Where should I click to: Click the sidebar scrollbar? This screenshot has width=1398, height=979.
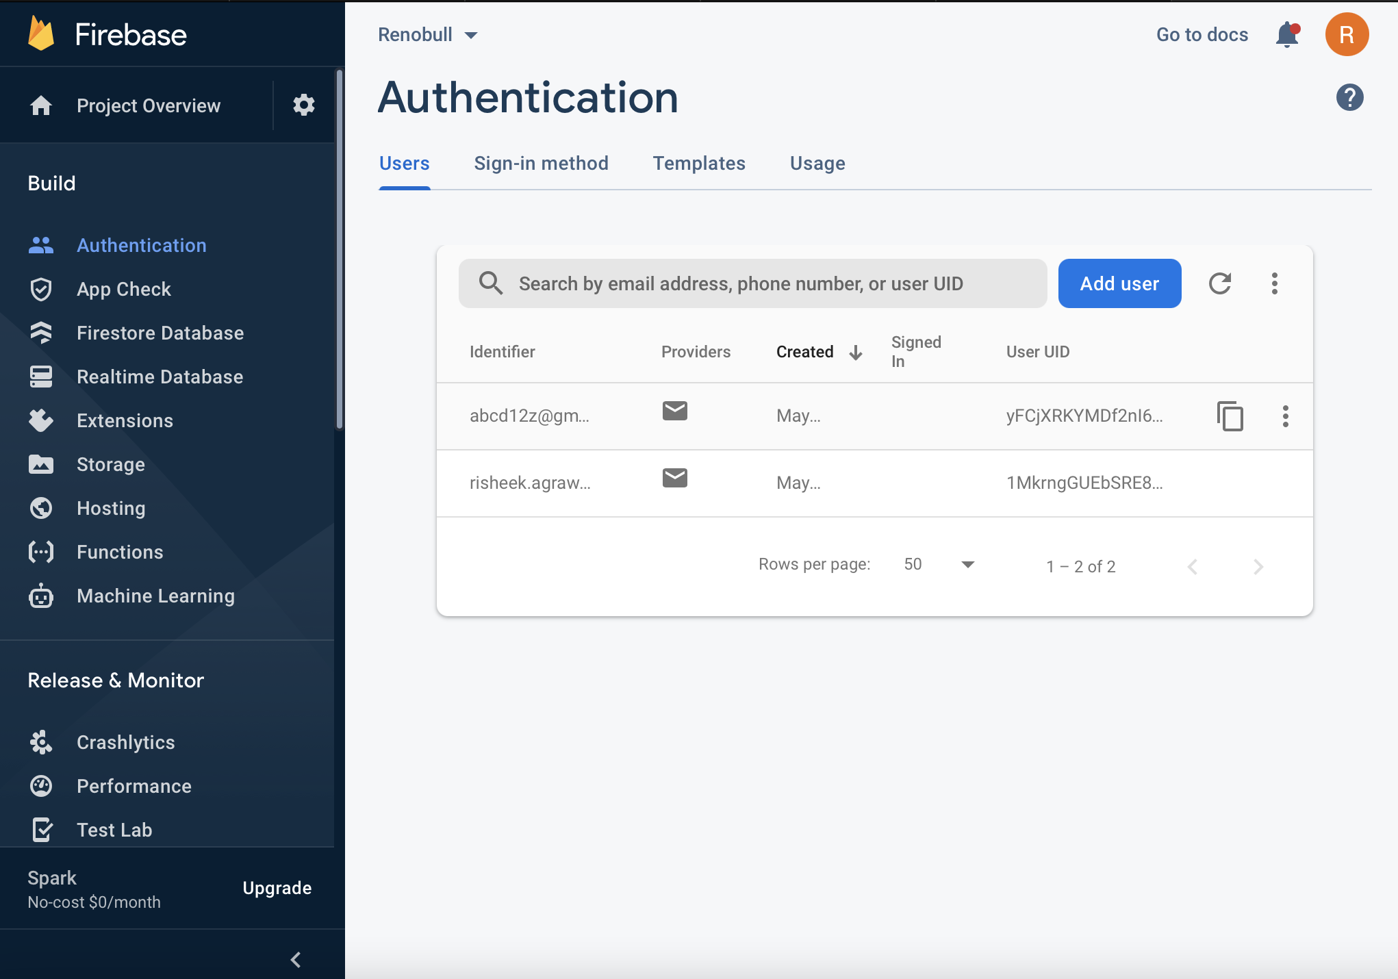(339, 250)
